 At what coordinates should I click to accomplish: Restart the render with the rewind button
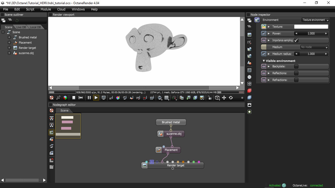[81, 98]
